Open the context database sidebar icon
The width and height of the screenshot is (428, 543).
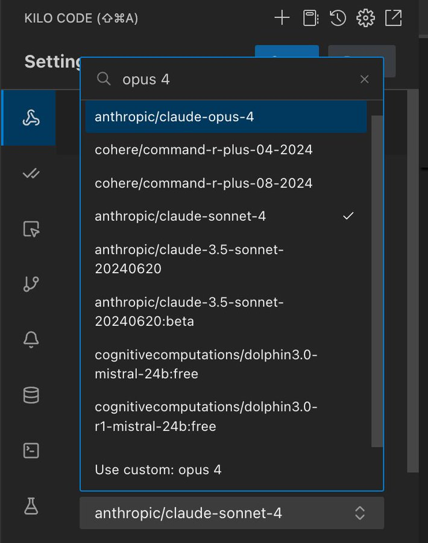pos(31,395)
